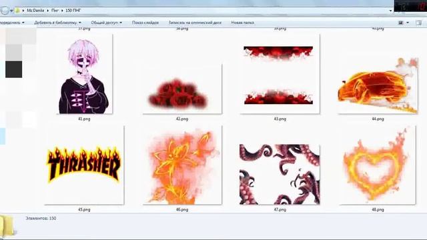This screenshot has height=240, width=427.
Task: Expand the arrow after Пнг breadcrumb
Action: pos(62,11)
